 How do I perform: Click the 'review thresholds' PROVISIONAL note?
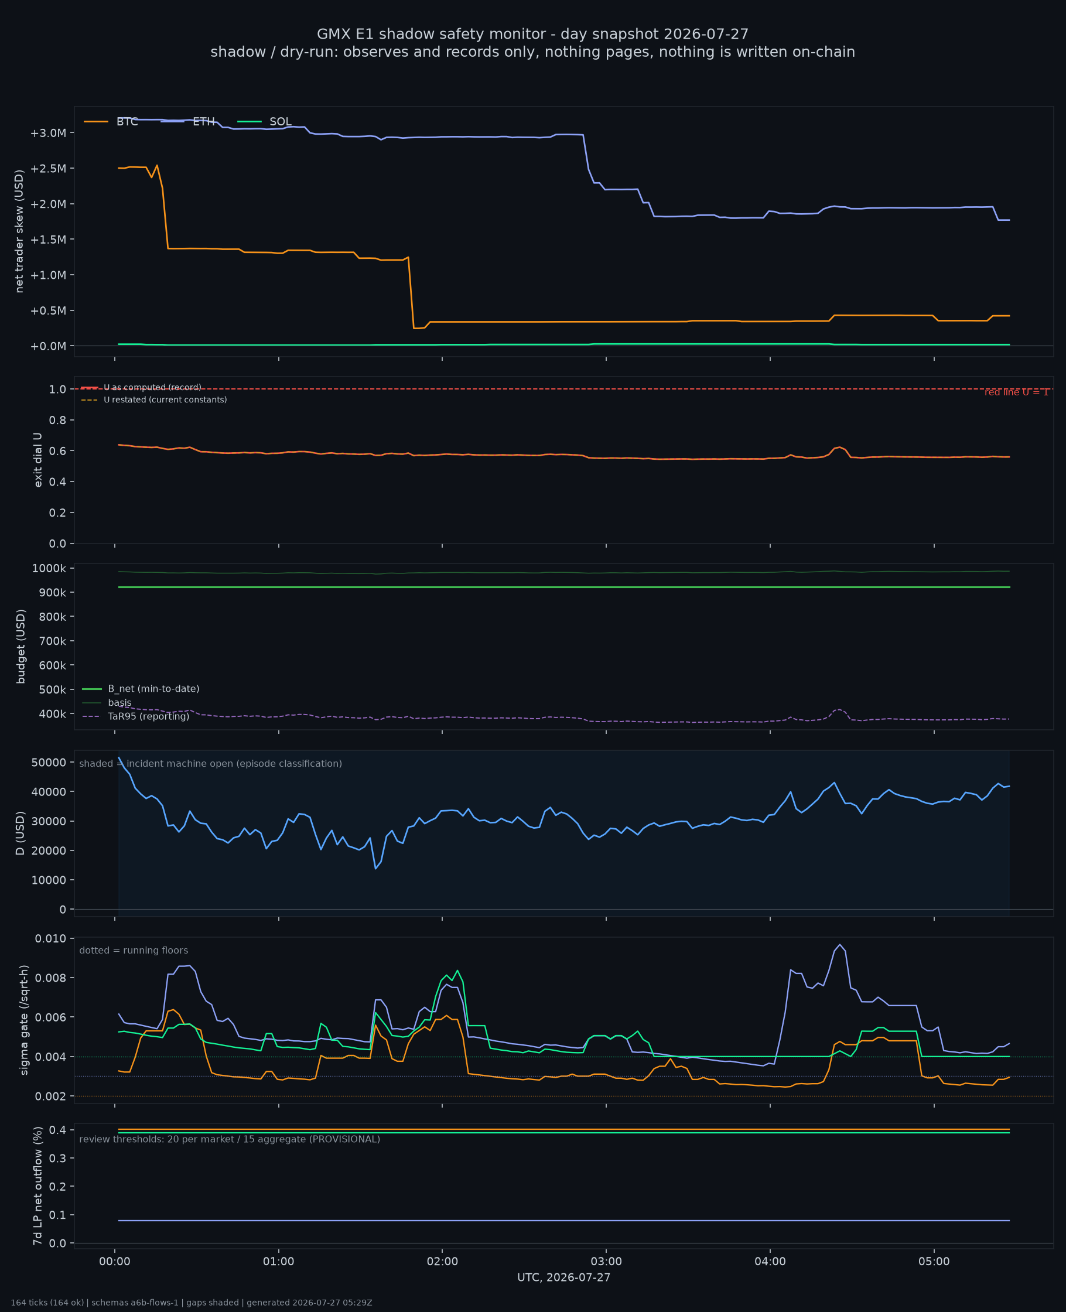230,1139
